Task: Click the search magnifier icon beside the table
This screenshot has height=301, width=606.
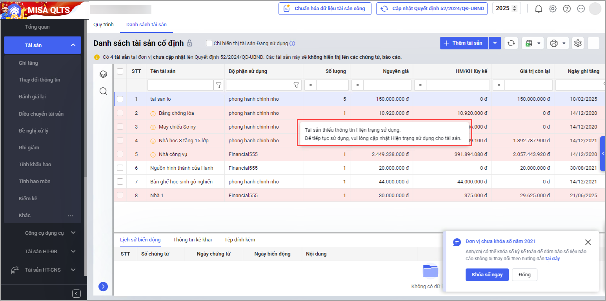Action: pos(103,91)
